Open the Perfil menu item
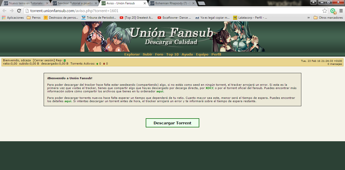This screenshot has height=170, width=345. pos(216,54)
